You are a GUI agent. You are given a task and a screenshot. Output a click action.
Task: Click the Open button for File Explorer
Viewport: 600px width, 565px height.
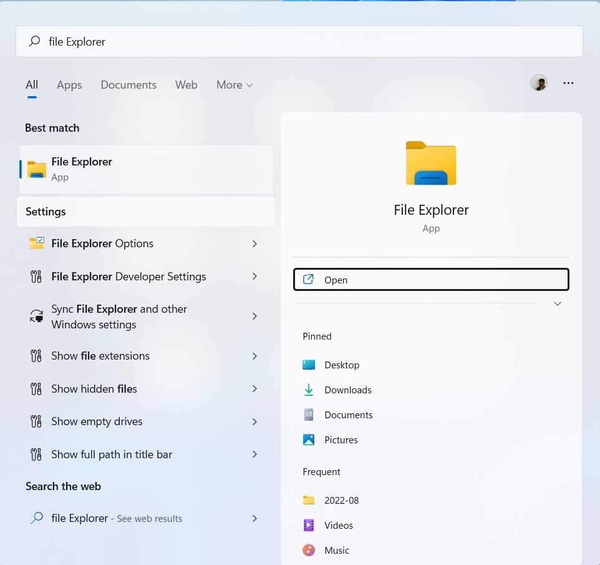pos(431,280)
